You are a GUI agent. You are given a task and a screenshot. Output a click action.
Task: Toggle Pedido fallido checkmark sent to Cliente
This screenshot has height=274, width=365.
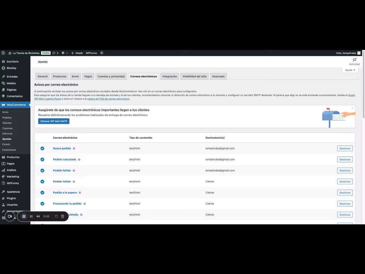(42, 182)
